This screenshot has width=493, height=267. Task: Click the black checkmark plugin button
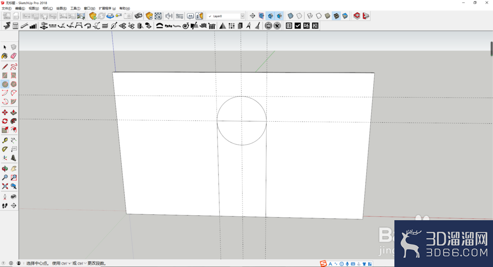click(298, 26)
